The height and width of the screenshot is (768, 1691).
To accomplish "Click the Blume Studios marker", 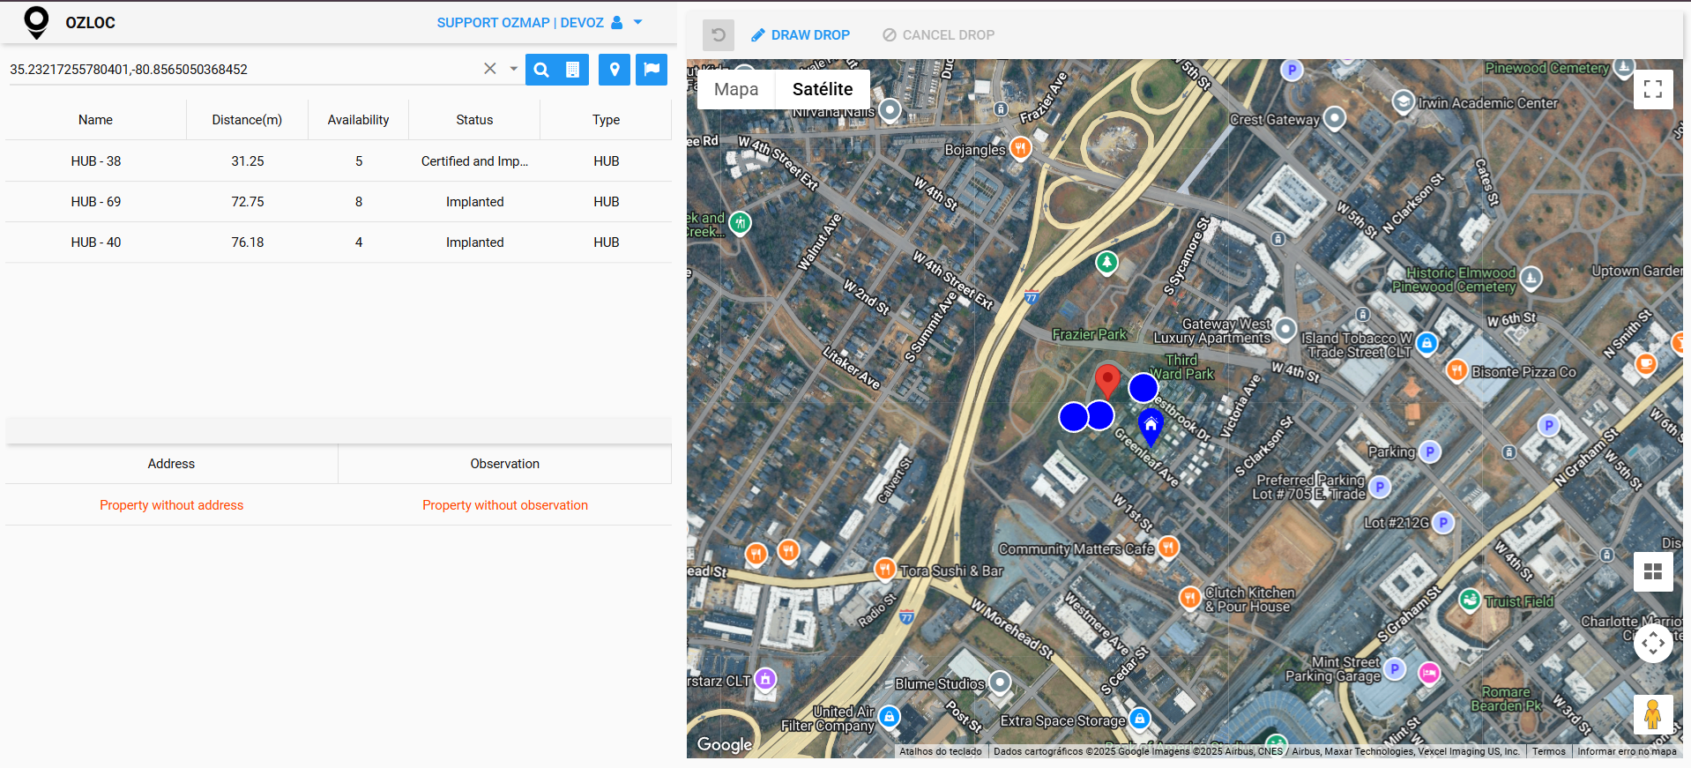I will pos(999,682).
